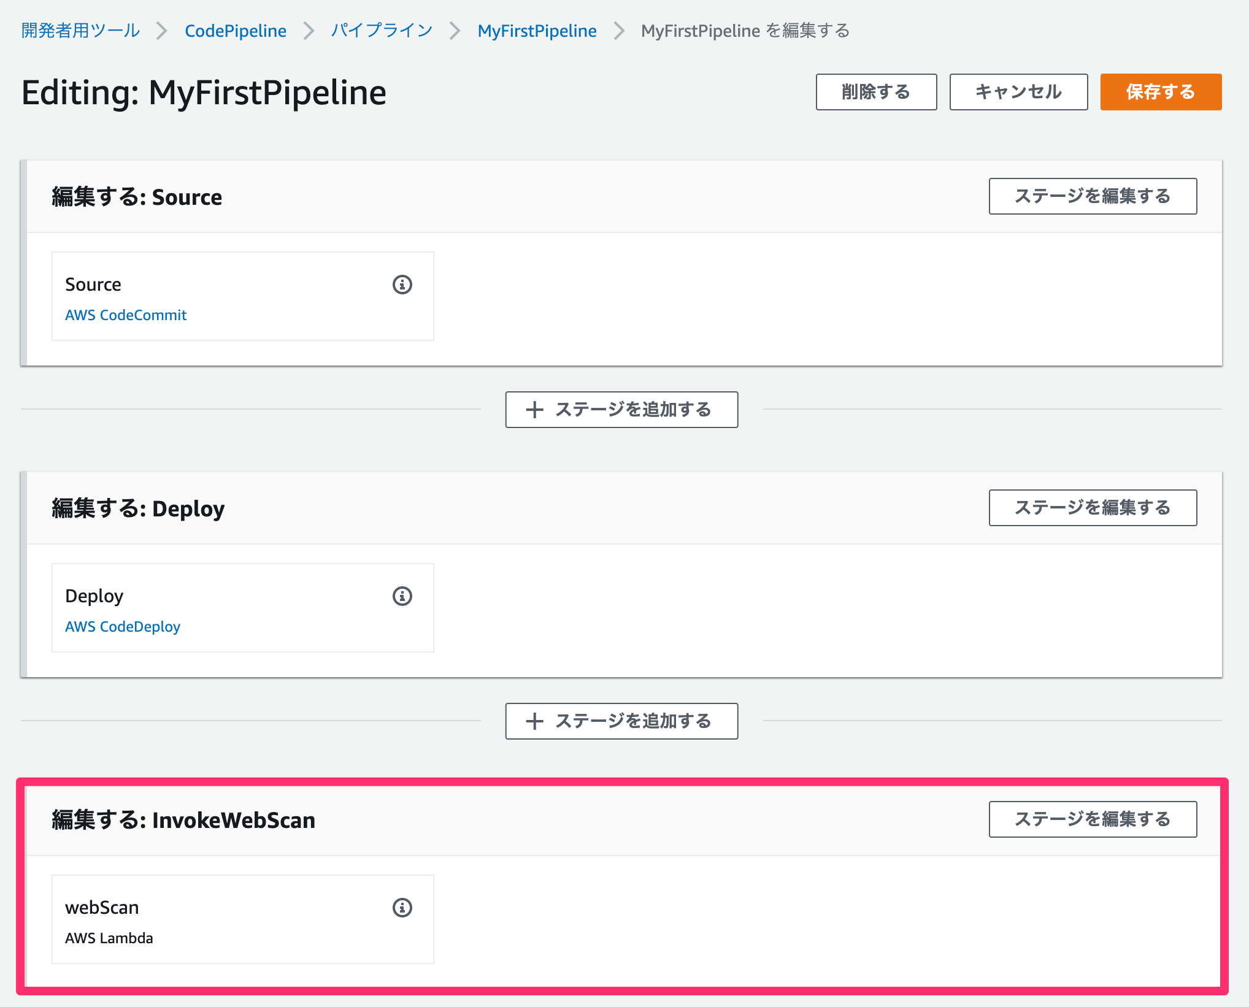Open the AWS CodeDeploy link
Viewport: 1249px width, 1007px height.
pos(122,626)
